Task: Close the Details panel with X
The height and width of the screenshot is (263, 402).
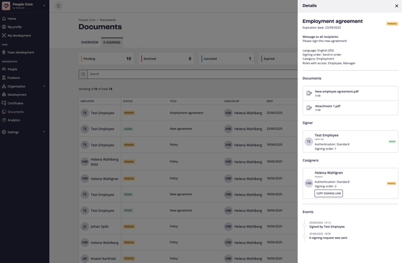Action: click(x=397, y=6)
